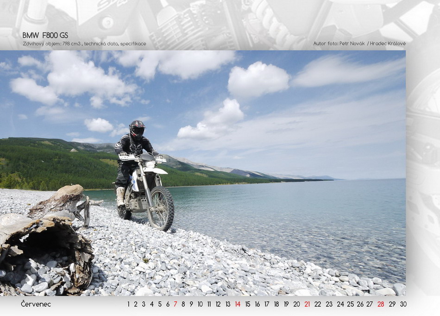The image size is (440, 316).
Task: Select calendar day 15
Action: (x=247, y=304)
